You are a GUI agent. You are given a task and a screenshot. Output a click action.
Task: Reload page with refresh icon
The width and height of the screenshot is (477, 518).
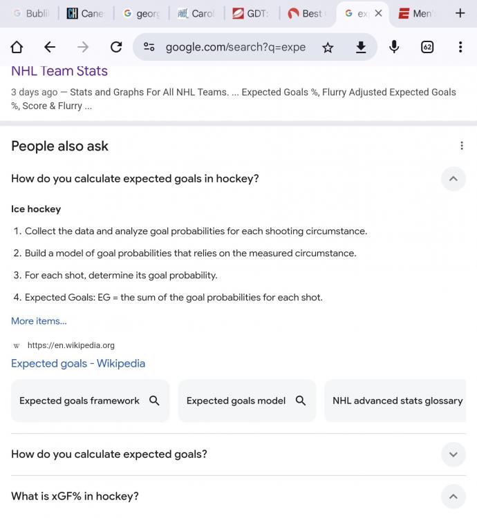116,47
